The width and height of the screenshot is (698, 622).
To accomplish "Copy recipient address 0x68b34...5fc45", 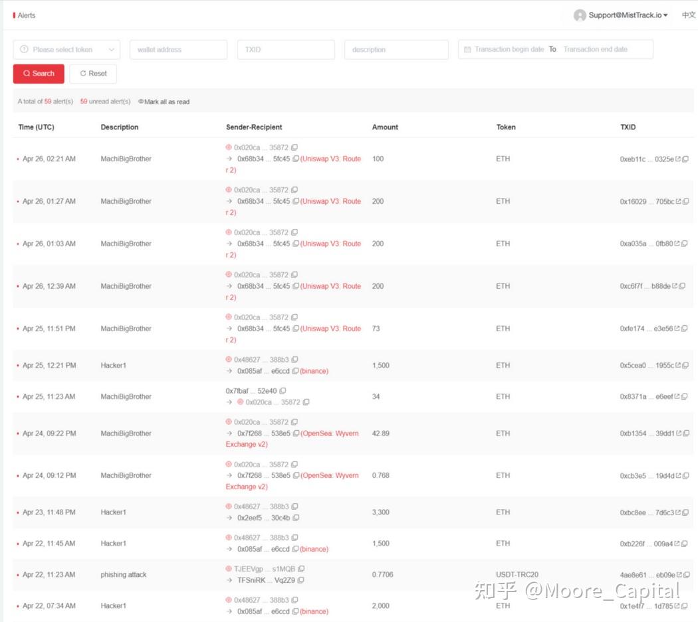I will pyautogui.click(x=295, y=159).
